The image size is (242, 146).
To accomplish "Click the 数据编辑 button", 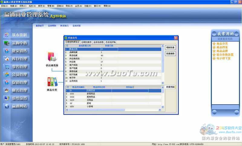I will tap(170, 54).
